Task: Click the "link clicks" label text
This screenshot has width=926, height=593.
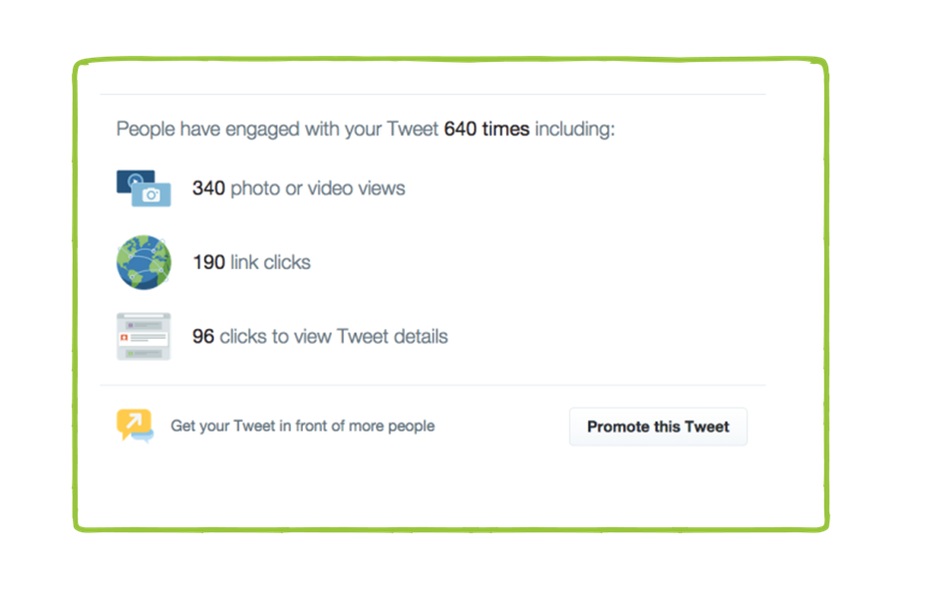Action: (270, 263)
